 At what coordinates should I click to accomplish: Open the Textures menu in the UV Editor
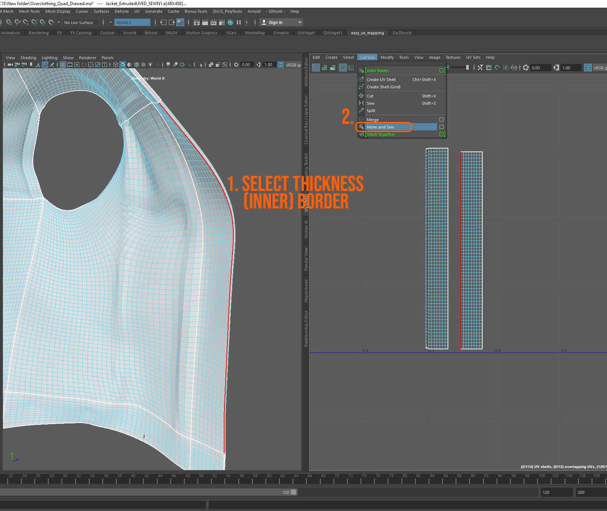(x=453, y=57)
